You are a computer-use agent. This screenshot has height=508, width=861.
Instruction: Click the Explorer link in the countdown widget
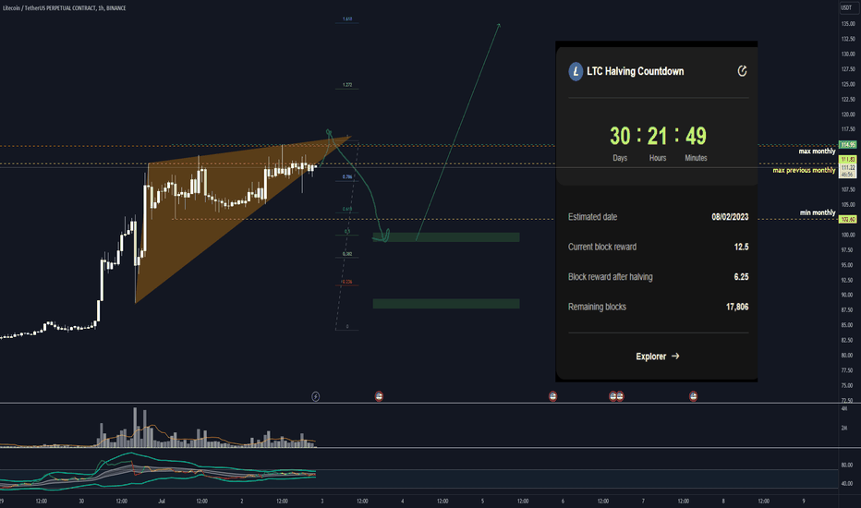point(658,357)
